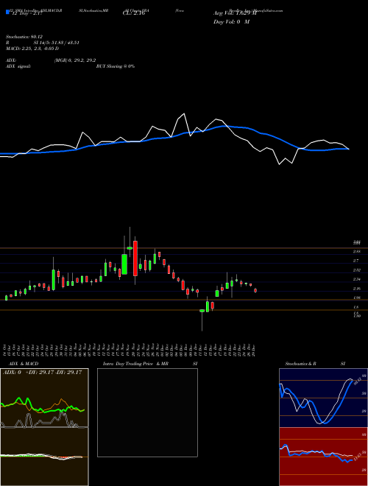Click the 'SI 14/3: 51.83 / 48.51' reading
This screenshot has height=486, width=368.
pos(57,43)
